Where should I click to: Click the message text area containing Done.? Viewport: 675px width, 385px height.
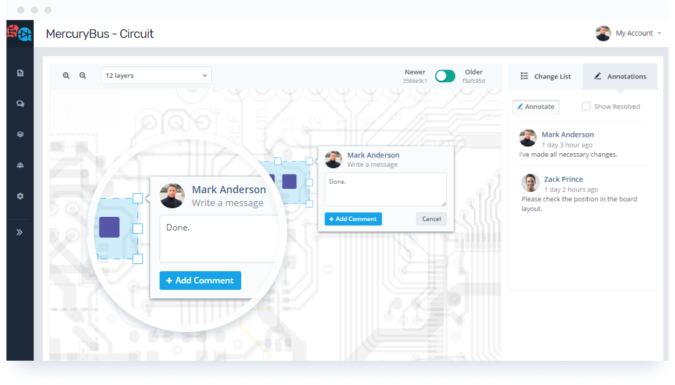[x=385, y=190]
